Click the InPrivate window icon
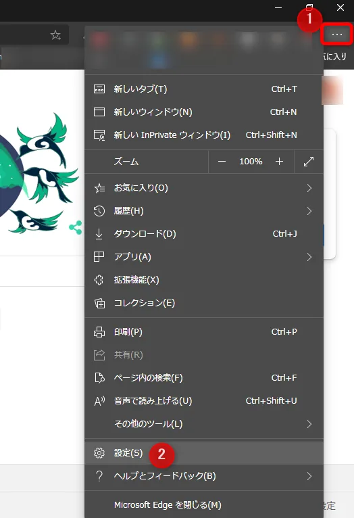Screen dimensions: 354x518 pos(99,135)
